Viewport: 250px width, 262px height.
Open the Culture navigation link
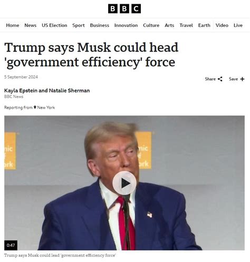tap(151, 25)
